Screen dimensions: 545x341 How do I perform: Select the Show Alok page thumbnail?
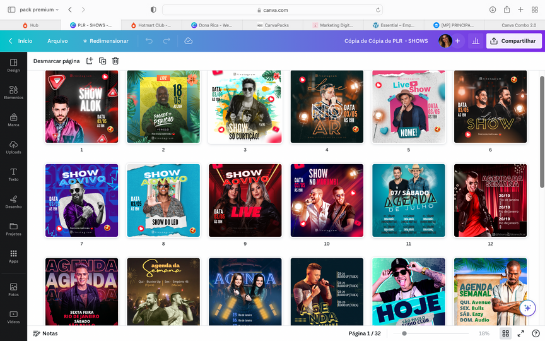click(81, 107)
